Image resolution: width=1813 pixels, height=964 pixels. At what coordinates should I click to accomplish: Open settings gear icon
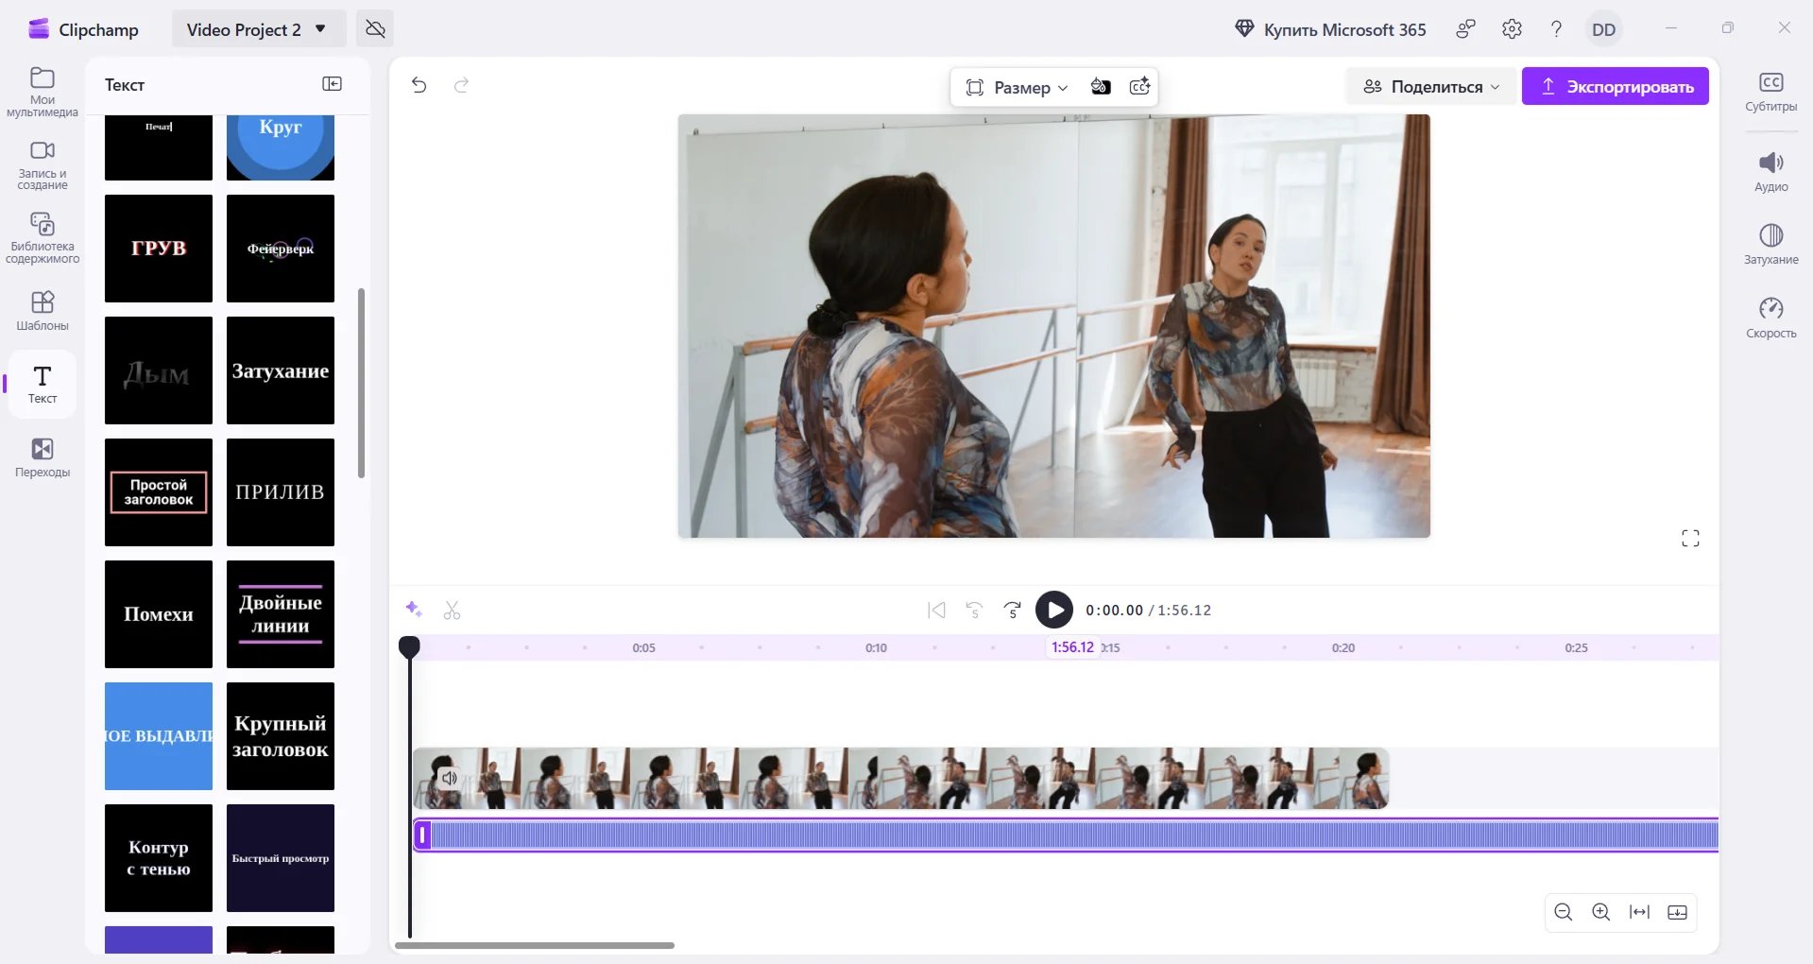pos(1512,29)
